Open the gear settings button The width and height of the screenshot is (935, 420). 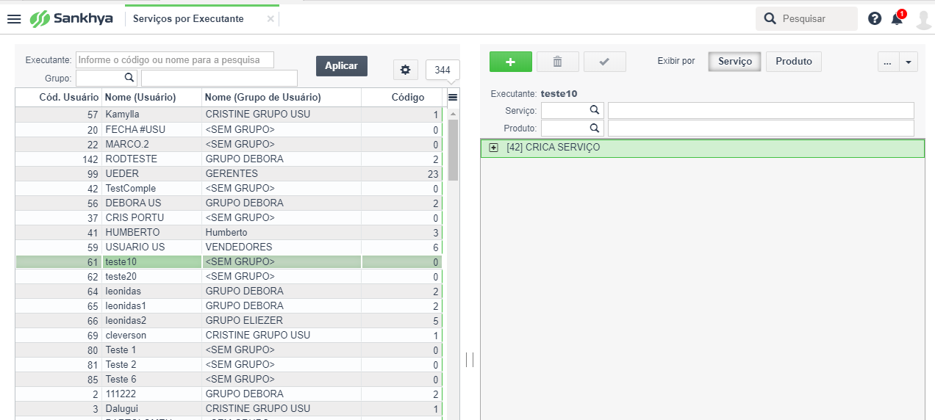pyautogui.click(x=405, y=70)
